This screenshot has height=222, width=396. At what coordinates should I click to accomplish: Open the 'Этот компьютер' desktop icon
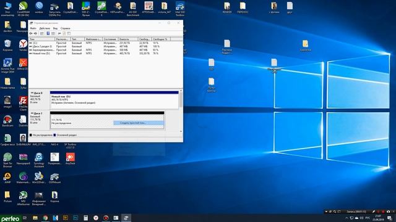click(7, 9)
